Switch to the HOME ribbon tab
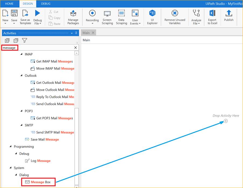Image resolution: width=243 pixels, height=188 pixels. tap(9, 4)
